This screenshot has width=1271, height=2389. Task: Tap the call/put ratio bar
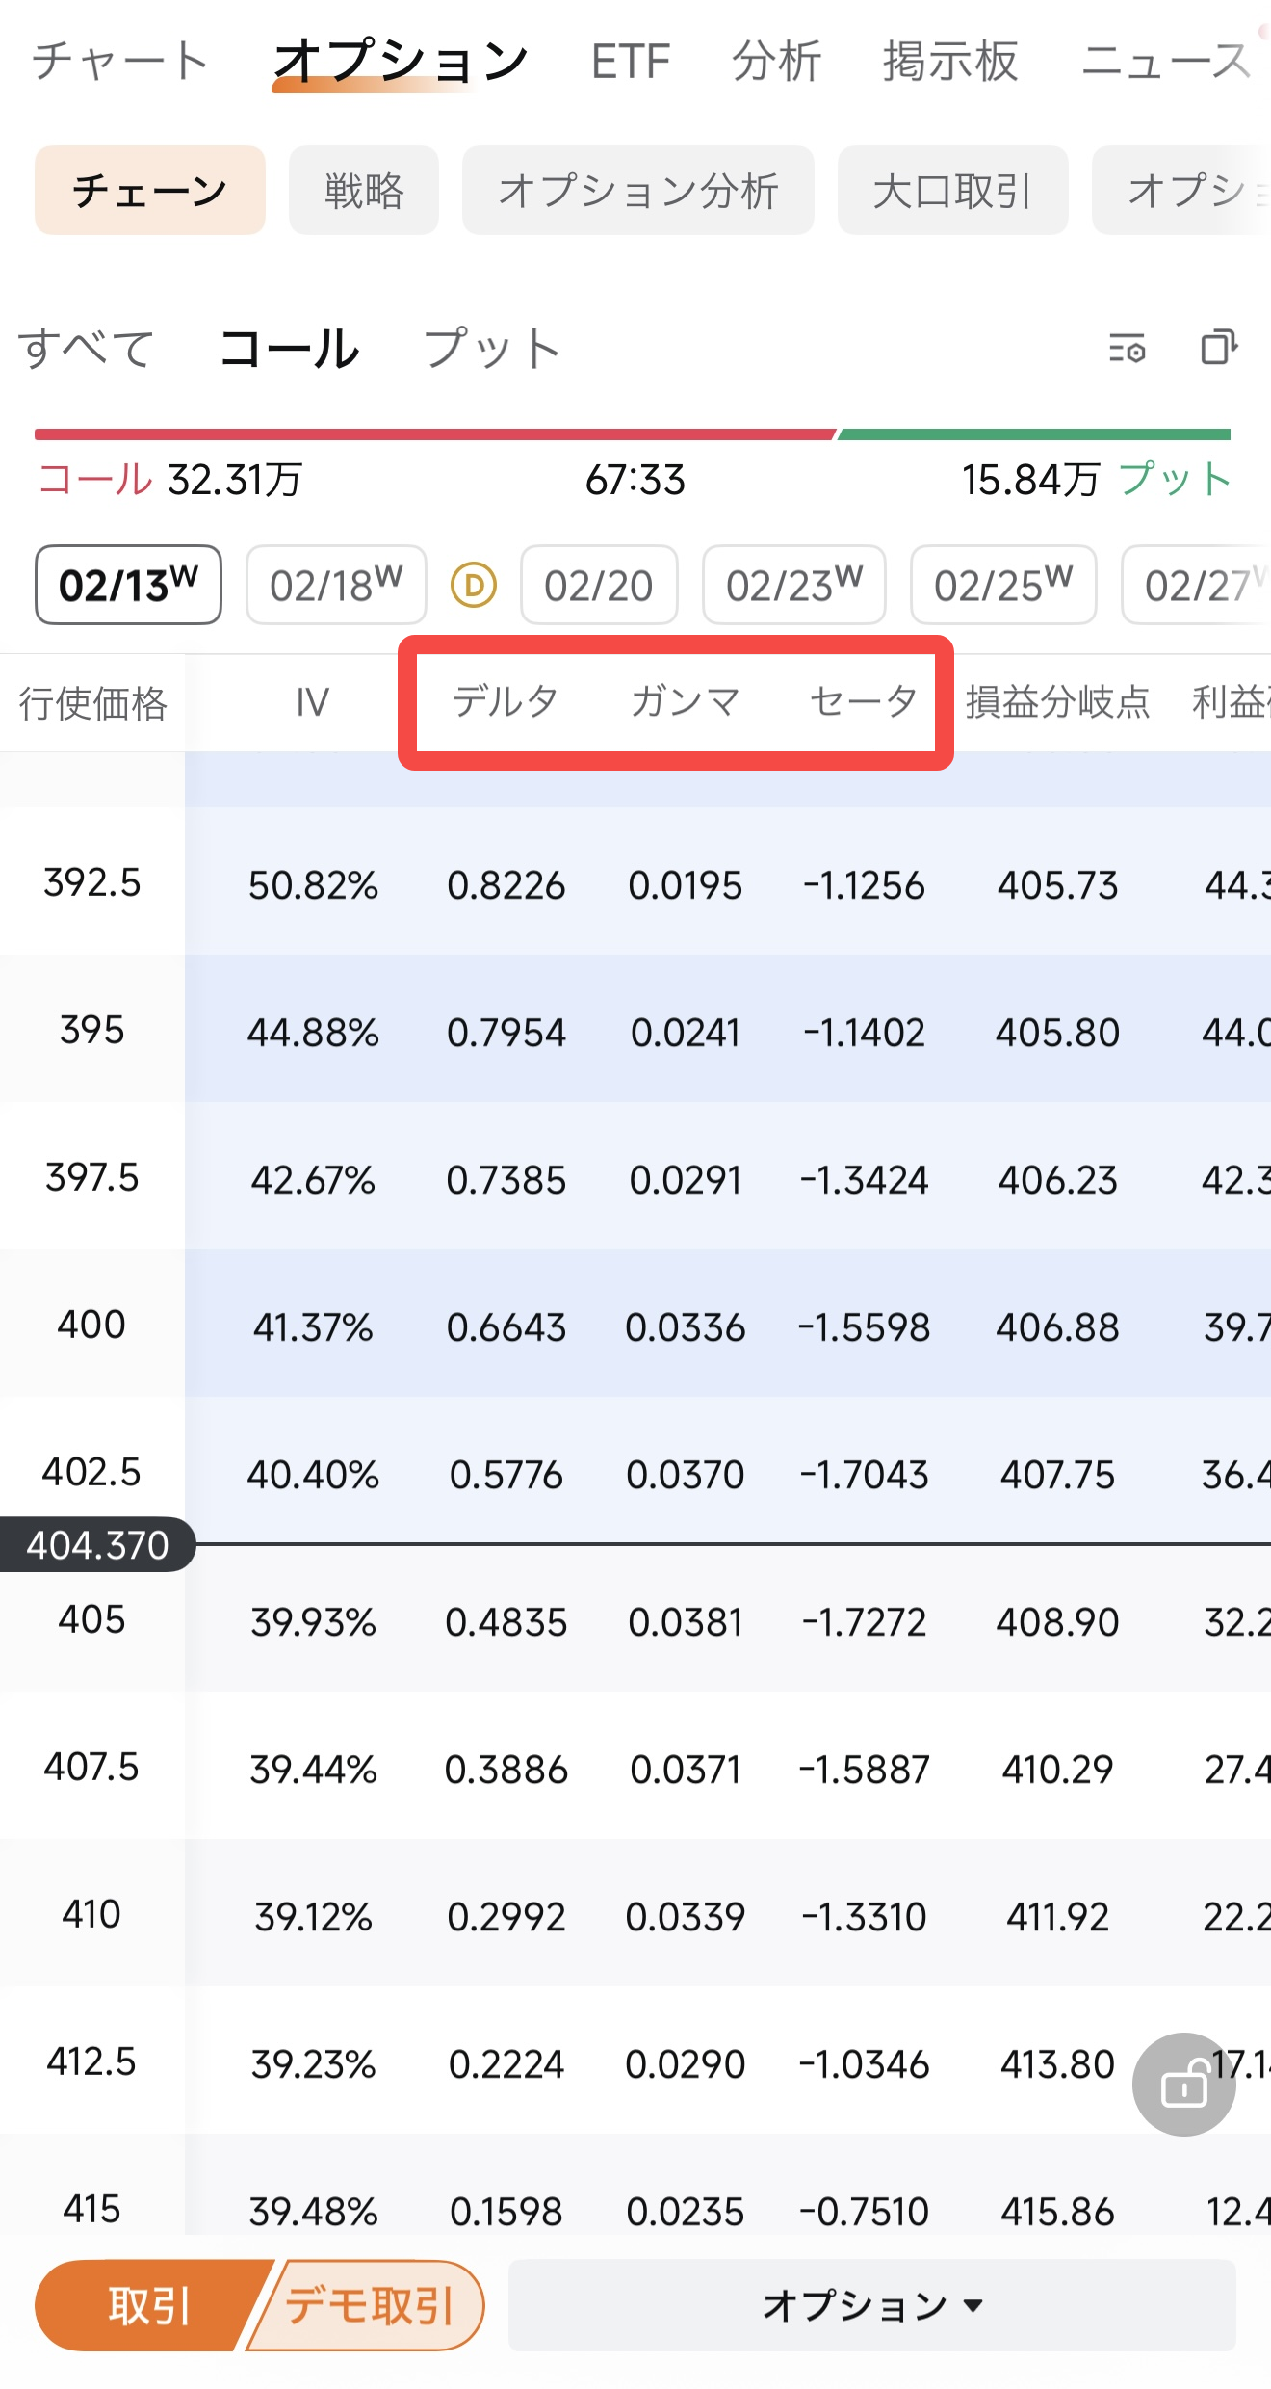click(633, 434)
